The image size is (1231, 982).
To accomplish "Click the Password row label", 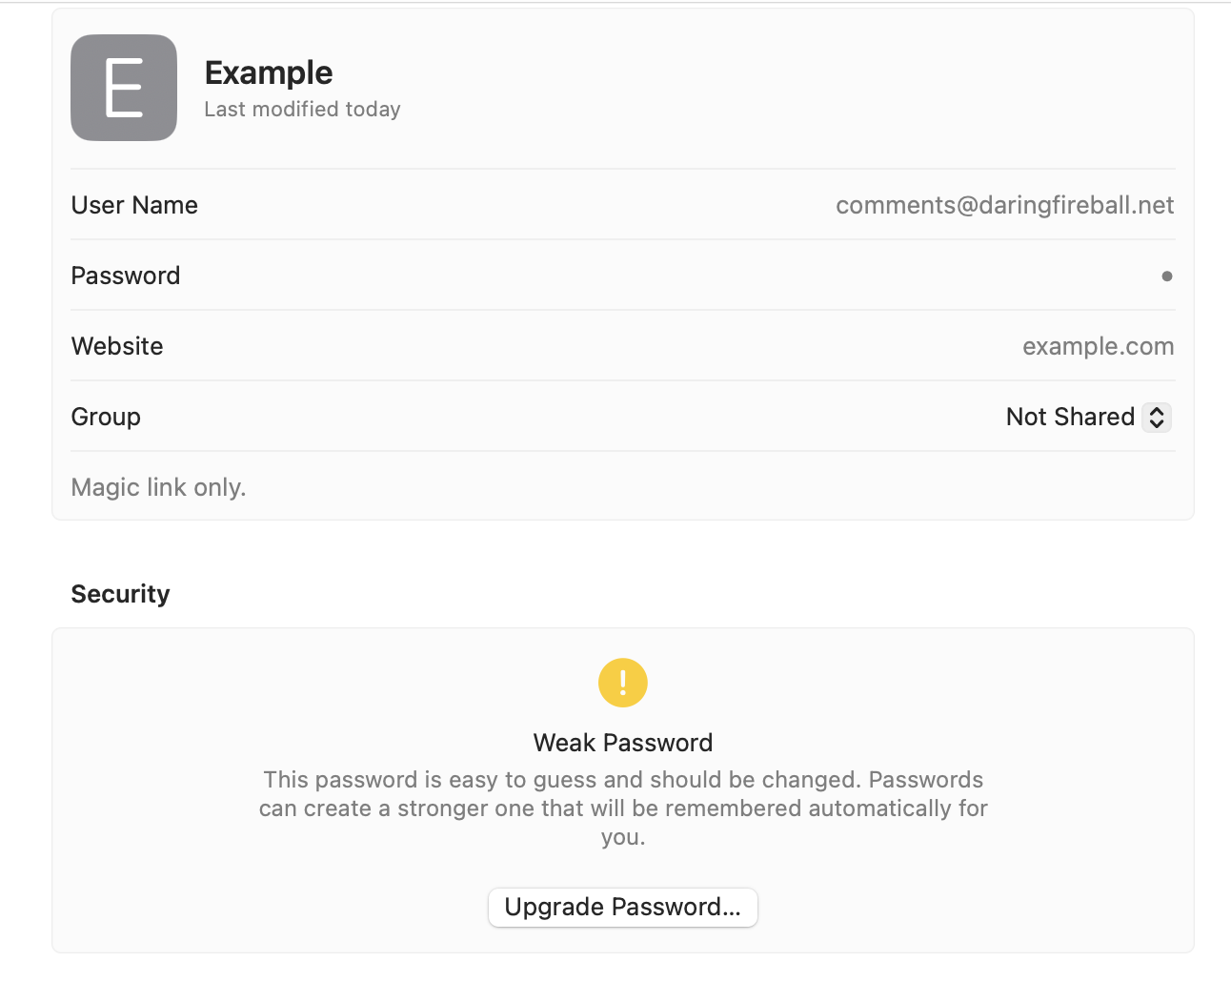I will [x=126, y=276].
